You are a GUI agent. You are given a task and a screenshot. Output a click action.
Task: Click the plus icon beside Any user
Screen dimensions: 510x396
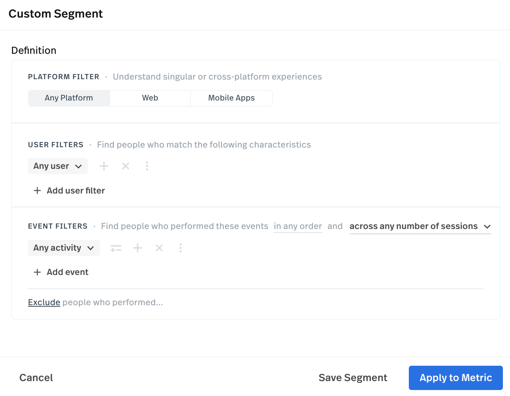(104, 166)
